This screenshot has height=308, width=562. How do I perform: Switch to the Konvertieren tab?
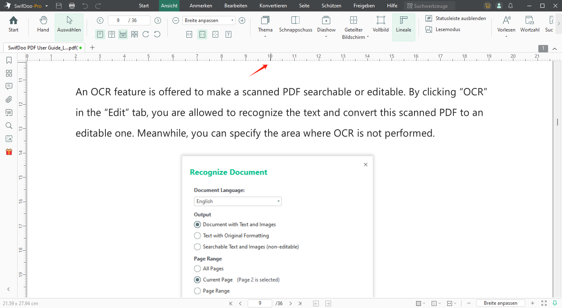coord(273,6)
